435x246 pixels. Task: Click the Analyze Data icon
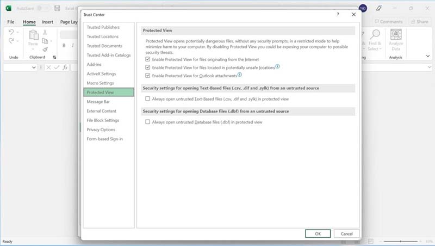tap(396, 34)
